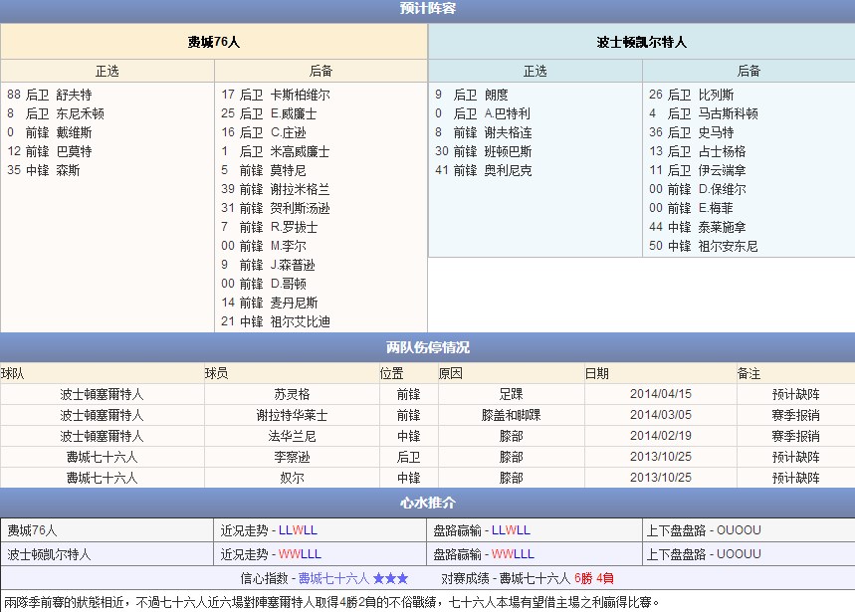855x612 pixels.
Task: Click the '备注' column header
Action: point(748,373)
